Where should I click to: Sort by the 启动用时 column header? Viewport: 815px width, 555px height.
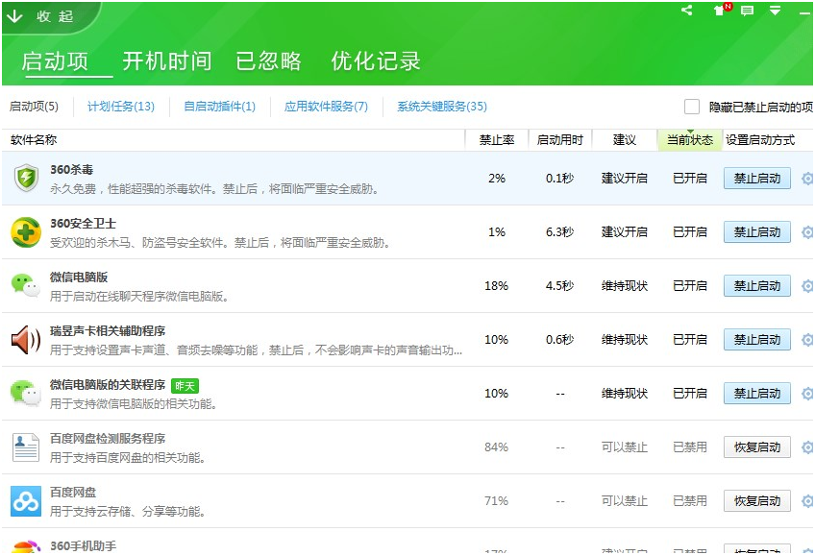[x=559, y=140]
